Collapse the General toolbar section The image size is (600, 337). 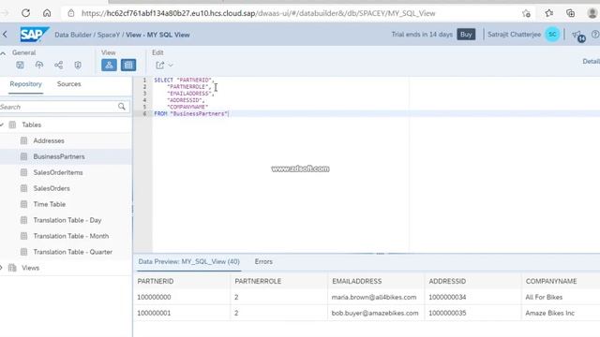point(3,53)
